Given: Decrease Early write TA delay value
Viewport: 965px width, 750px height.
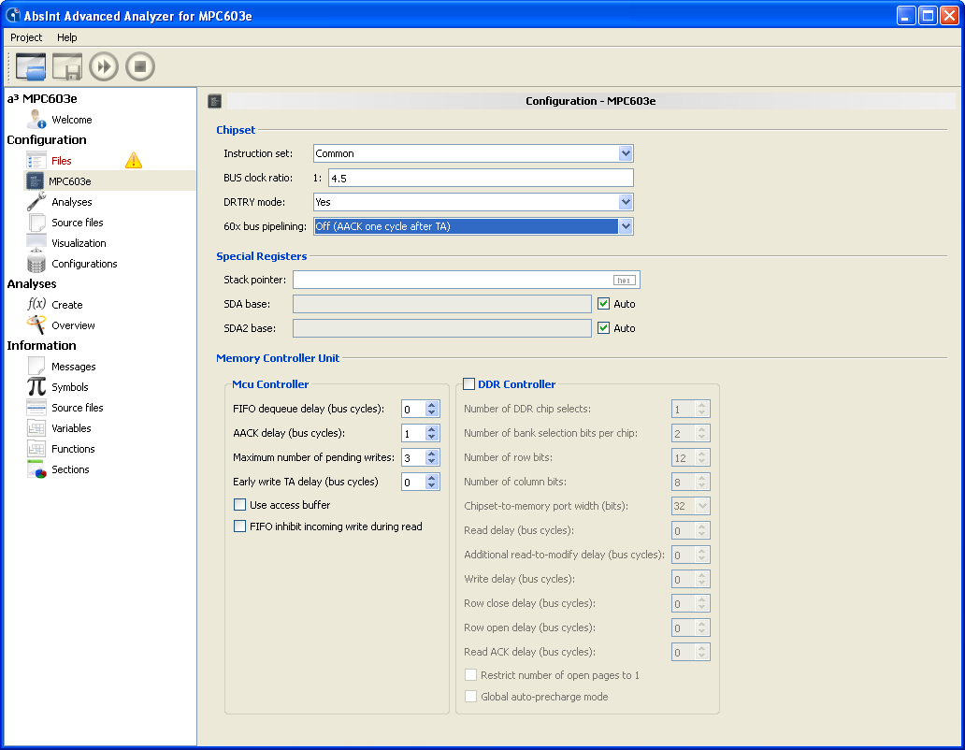Looking at the screenshot, I should [x=432, y=485].
